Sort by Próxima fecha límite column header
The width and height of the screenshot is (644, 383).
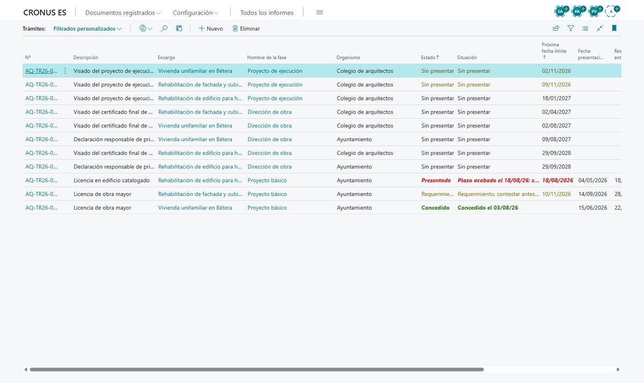click(x=554, y=51)
